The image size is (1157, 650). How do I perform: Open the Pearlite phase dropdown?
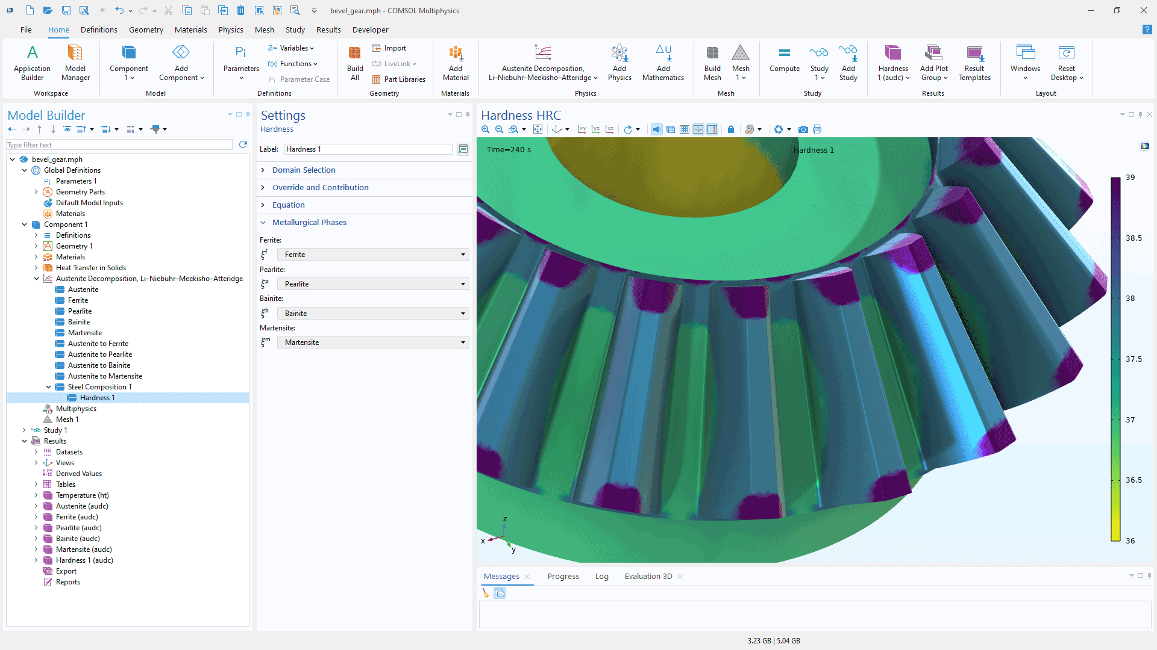(373, 284)
